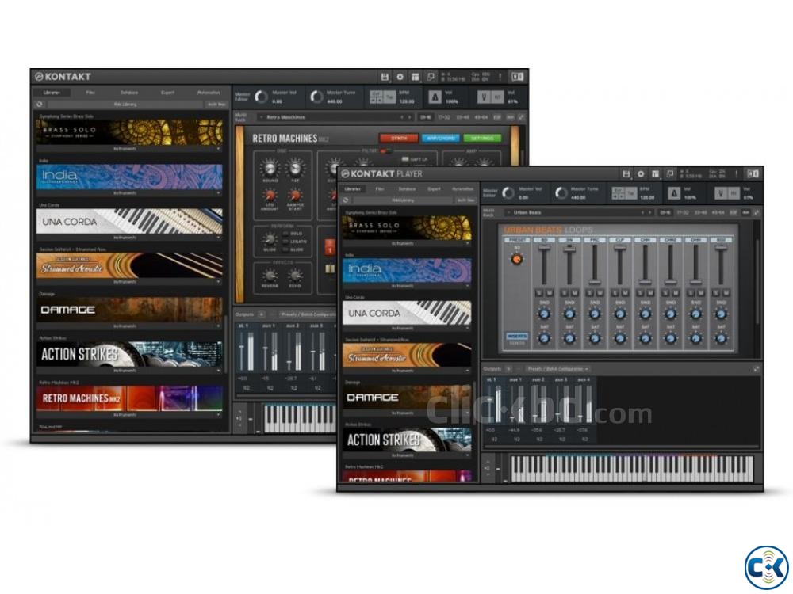Open workspace layout icon in Kontakt Player
This screenshot has width=793, height=594.
pyautogui.click(x=656, y=174)
